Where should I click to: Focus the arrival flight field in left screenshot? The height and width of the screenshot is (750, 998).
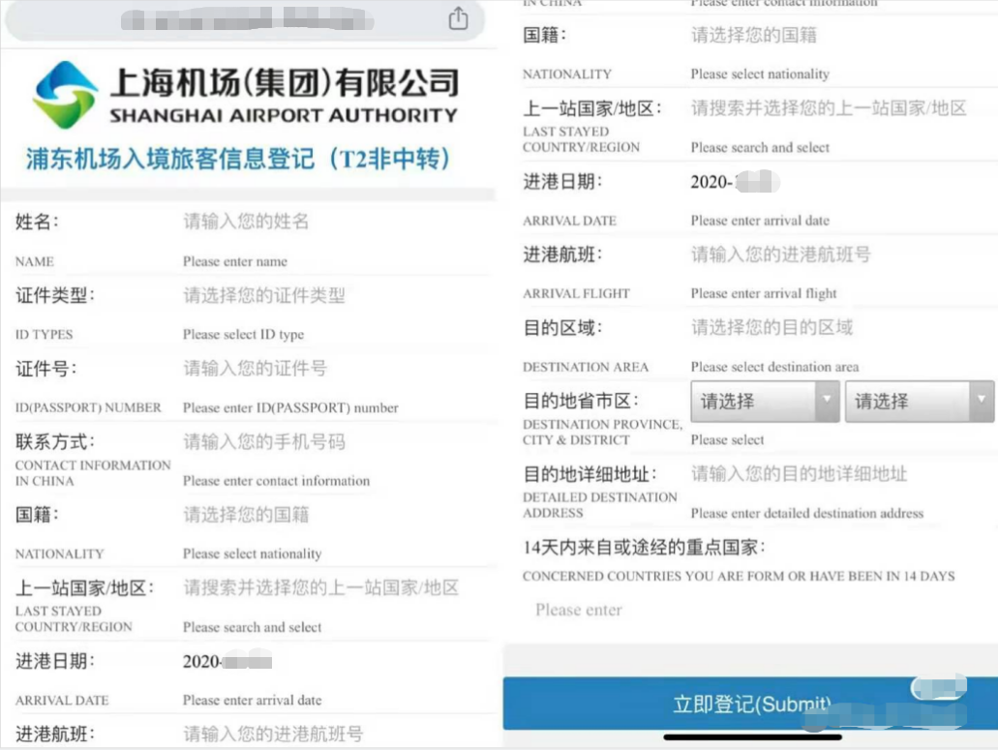tap(273, 735)
